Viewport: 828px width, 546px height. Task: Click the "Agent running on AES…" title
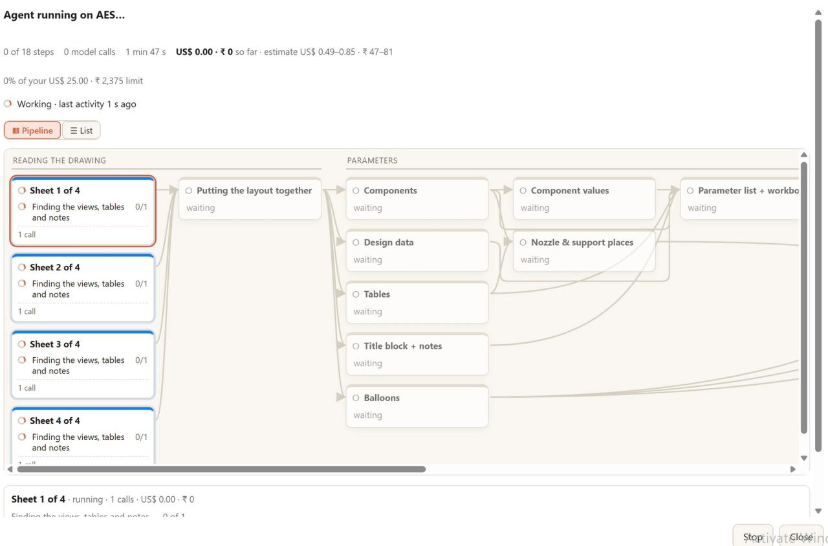coord(64,15)
